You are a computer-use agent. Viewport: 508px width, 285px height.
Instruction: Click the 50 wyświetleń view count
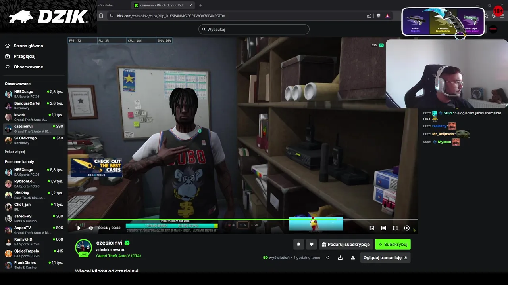[276, 258]
